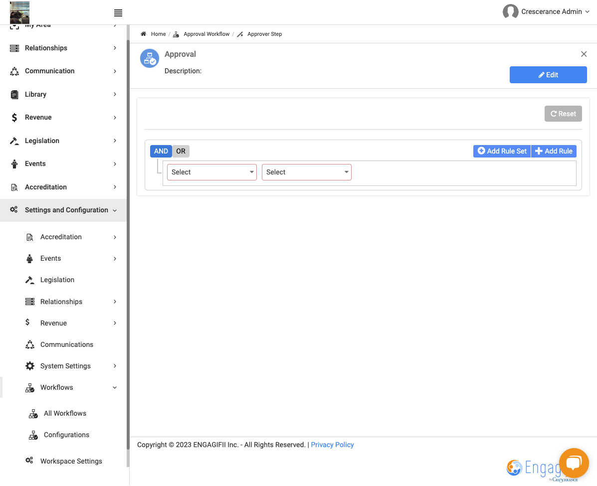Expand the Relationships main menu chevron
The height and width of the screenshot is (486, 597).
[x=115, y=48]
